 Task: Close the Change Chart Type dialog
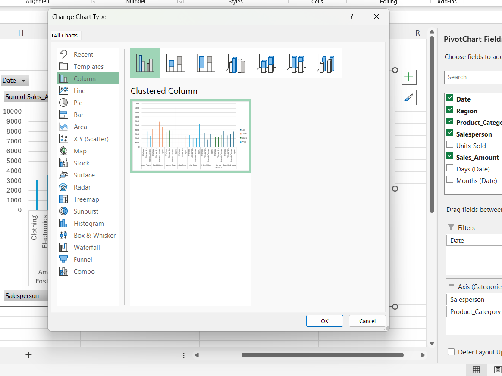click(376, 17)
